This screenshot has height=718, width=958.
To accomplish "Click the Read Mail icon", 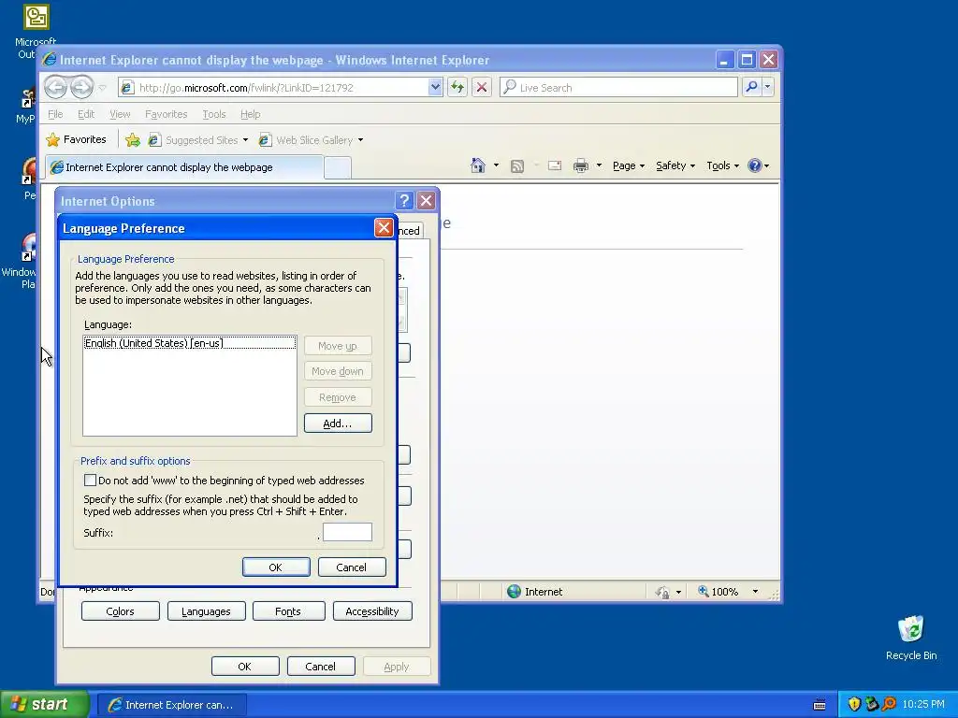I will pos(555,165).
